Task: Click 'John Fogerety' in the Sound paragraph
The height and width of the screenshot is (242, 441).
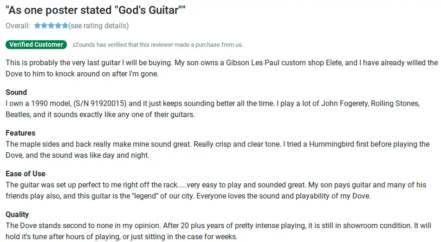Action: point(344,104)
